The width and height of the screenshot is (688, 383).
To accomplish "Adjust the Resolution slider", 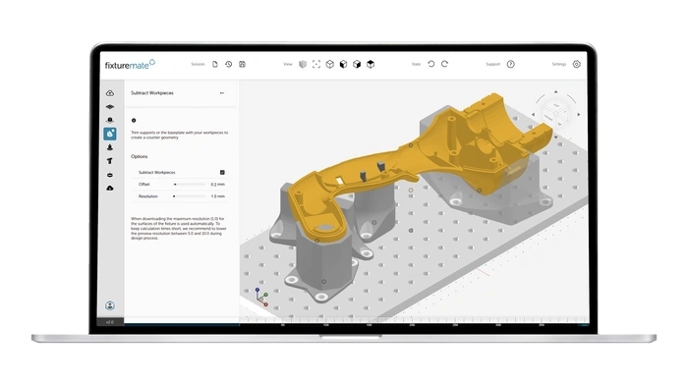I will point(189,196).
